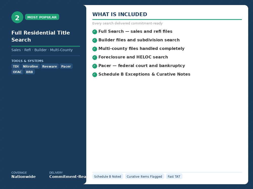Click the check icon beside Multi-county files
Screen dimensions: 253x189
click(x=95, y=49)
